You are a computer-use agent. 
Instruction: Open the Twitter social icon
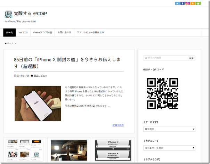[177, 3]
